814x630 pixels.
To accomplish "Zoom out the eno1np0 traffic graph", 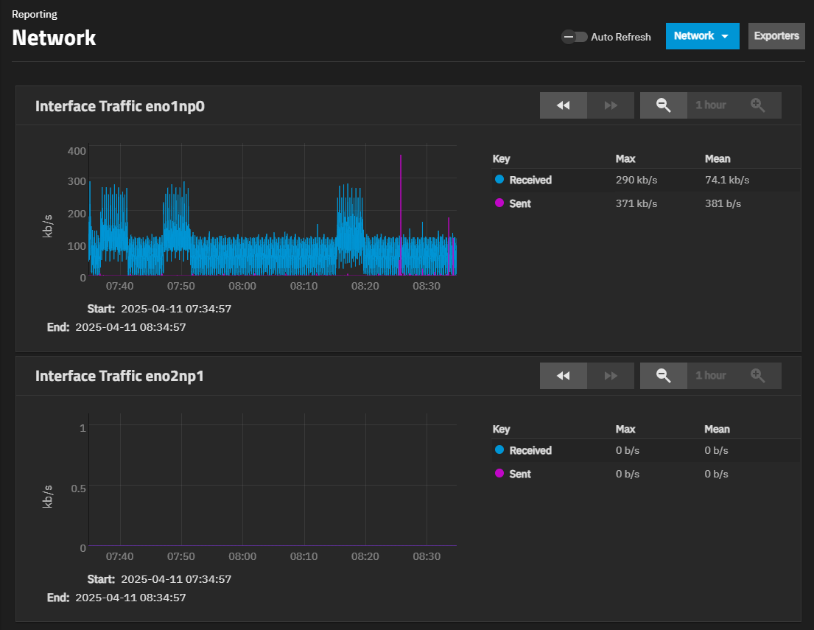I will tap(663, 105).
